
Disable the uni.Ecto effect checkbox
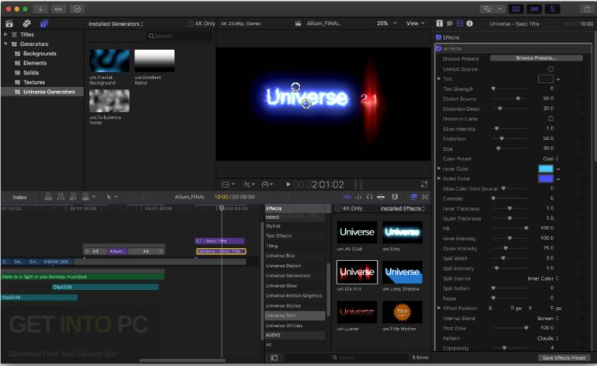[438, 49]
